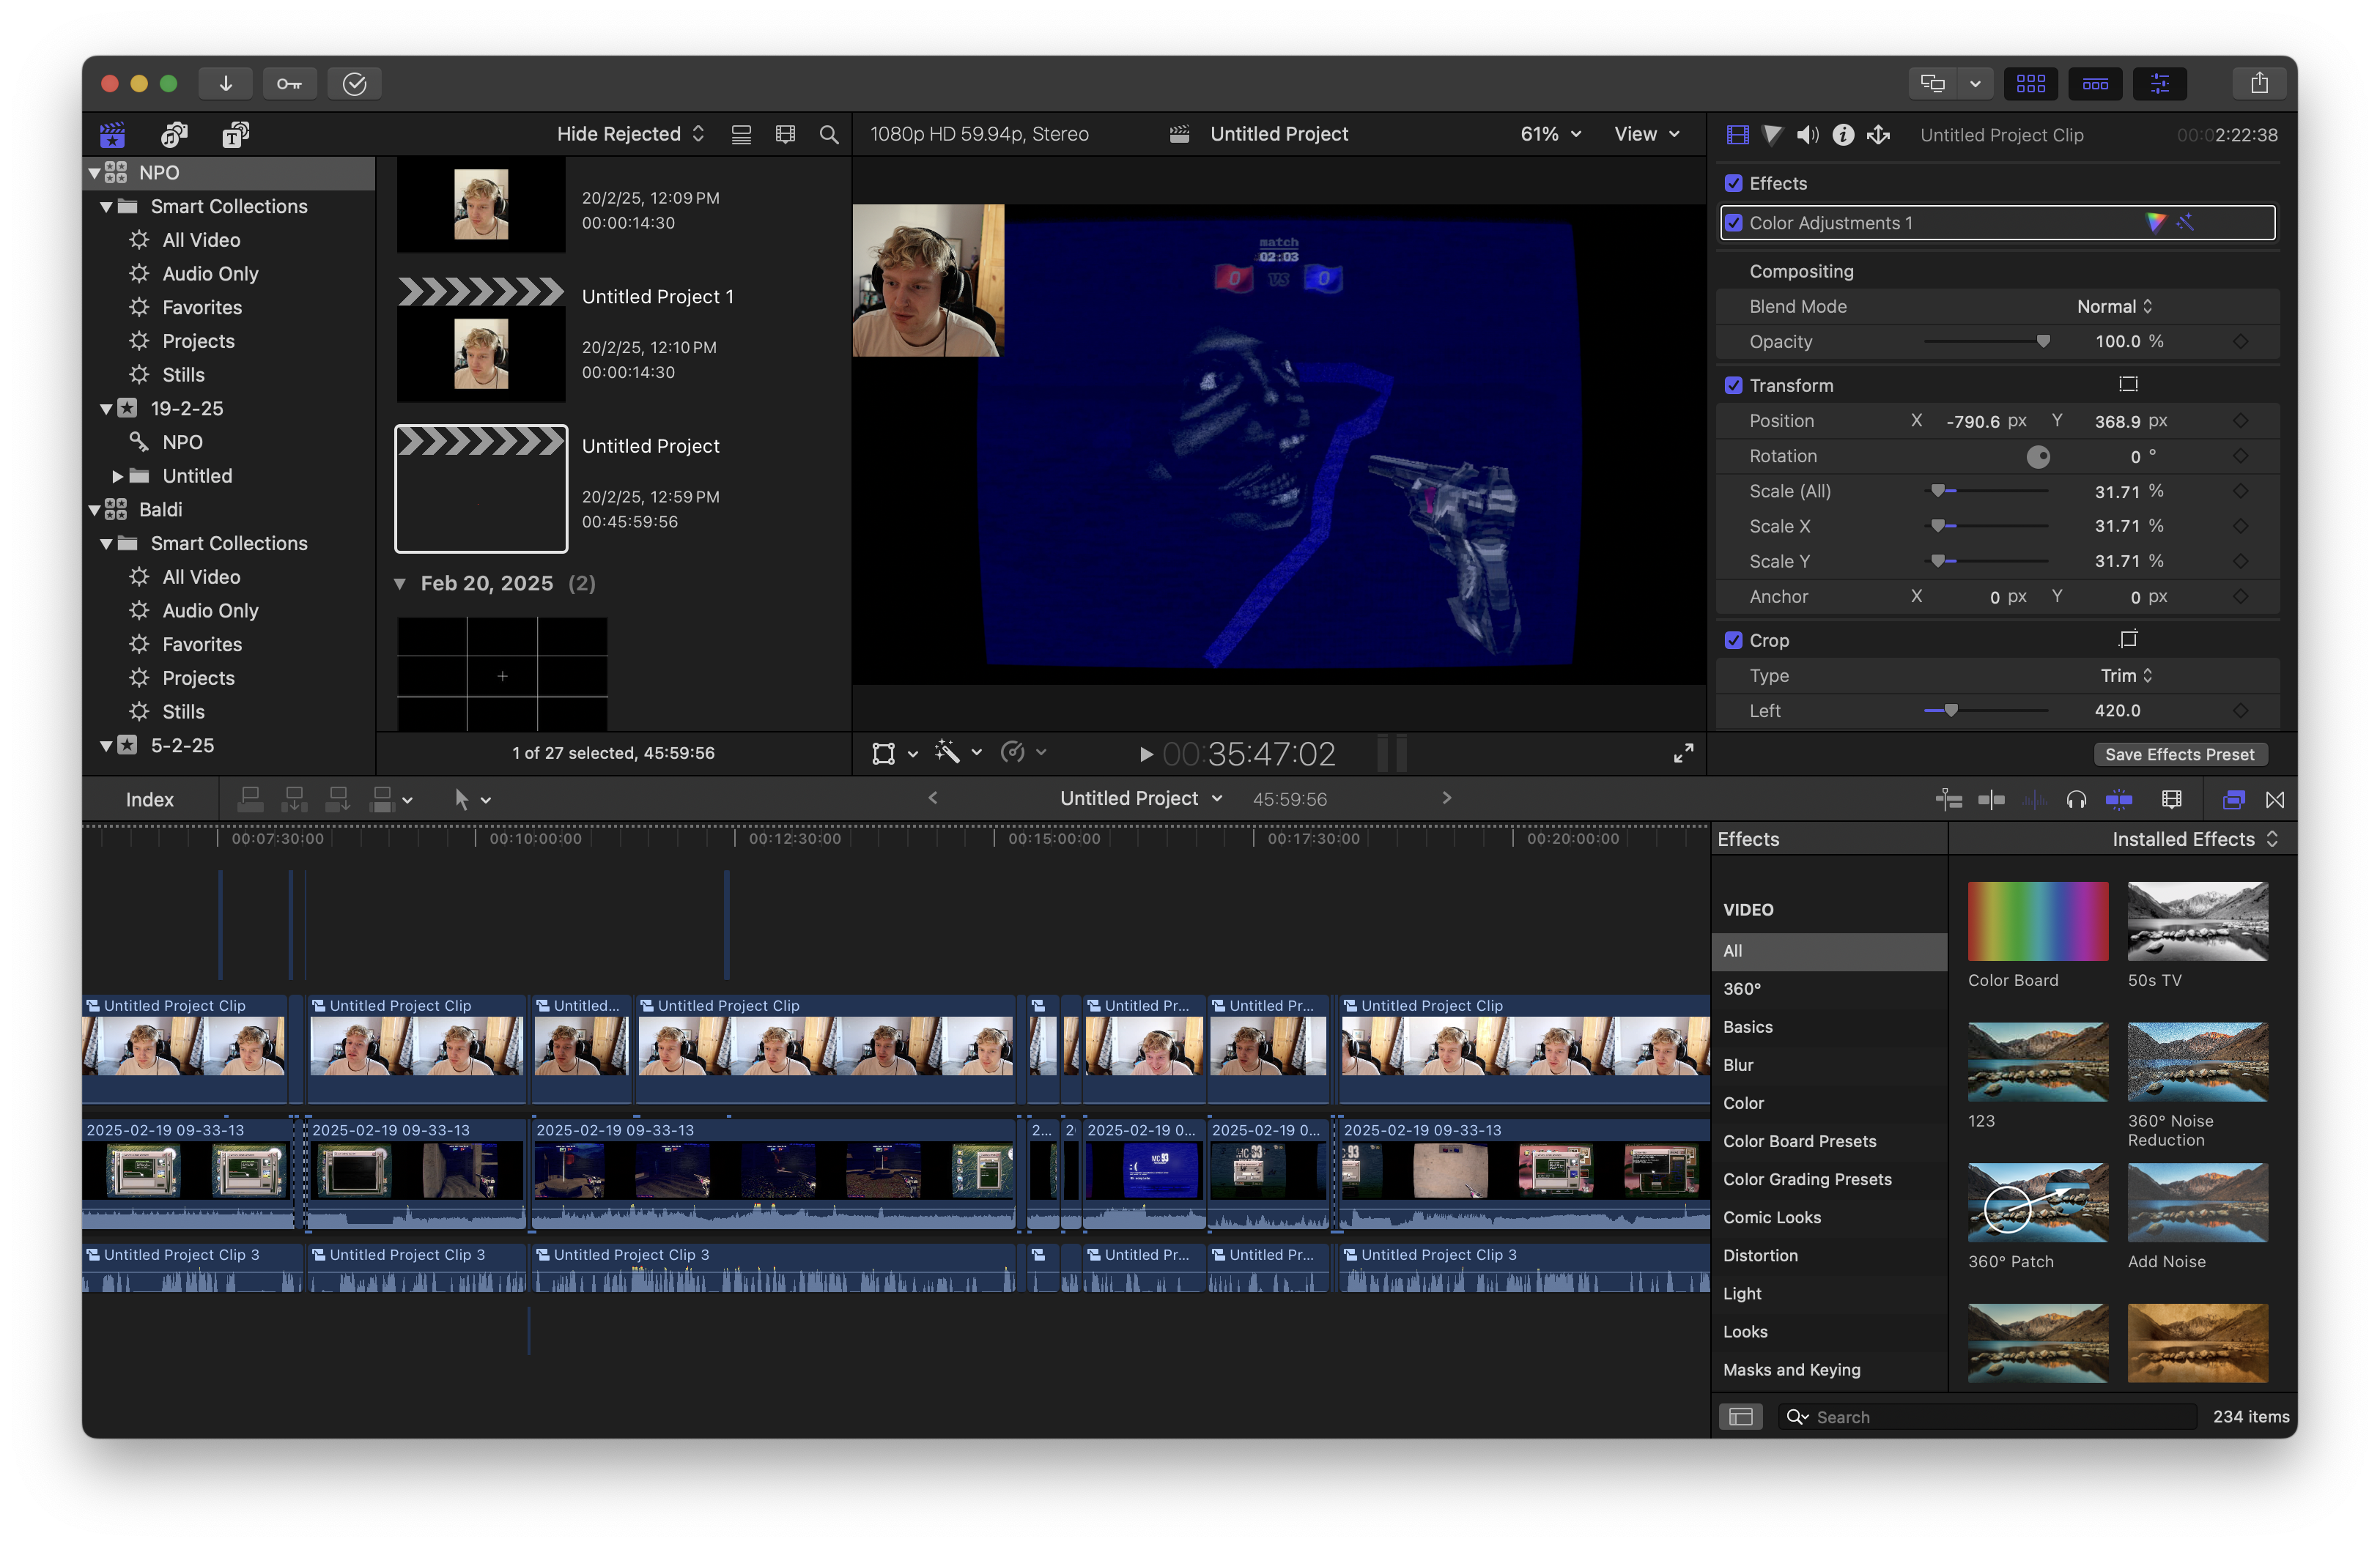Uncheck the Crop checkbox
2380x1547 pixels.
[1734, 639]
